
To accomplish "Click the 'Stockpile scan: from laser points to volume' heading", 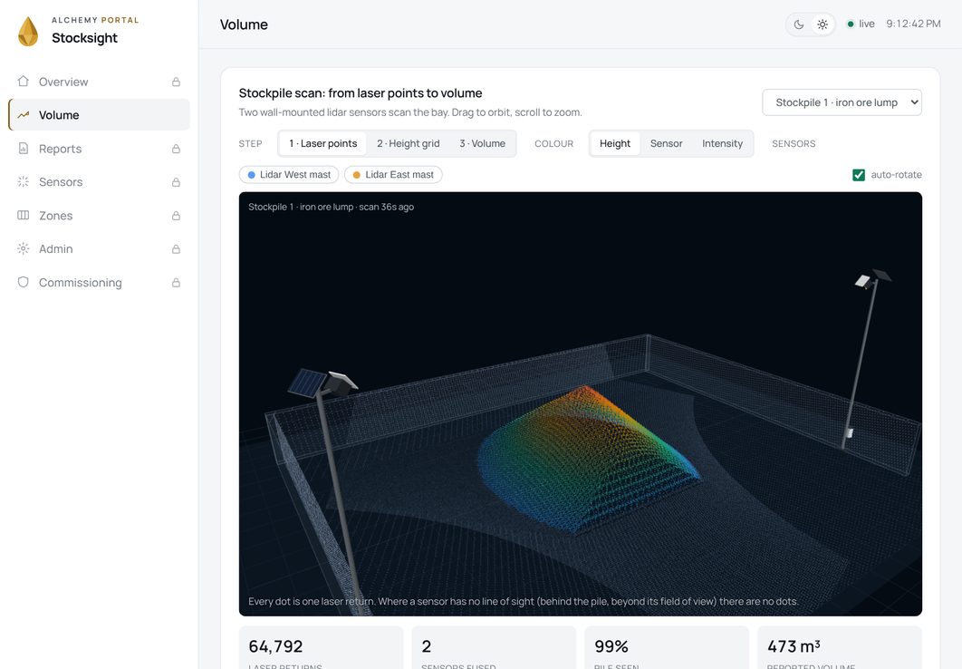I will point(361,93).
